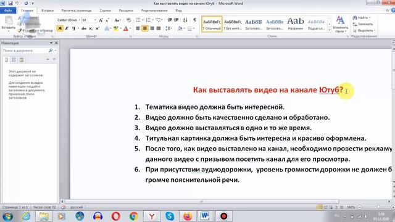The height and width of the screenshot is (222, 395).
Task: Click the Windows Start orb
Action: click(7, 216)
